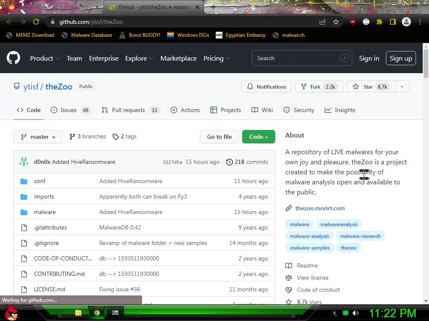
Task: Select the Code repository tab
Action: coord(29,110)
